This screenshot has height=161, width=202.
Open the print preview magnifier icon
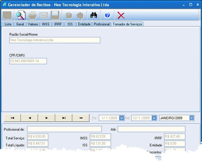(x=21, y=15)
